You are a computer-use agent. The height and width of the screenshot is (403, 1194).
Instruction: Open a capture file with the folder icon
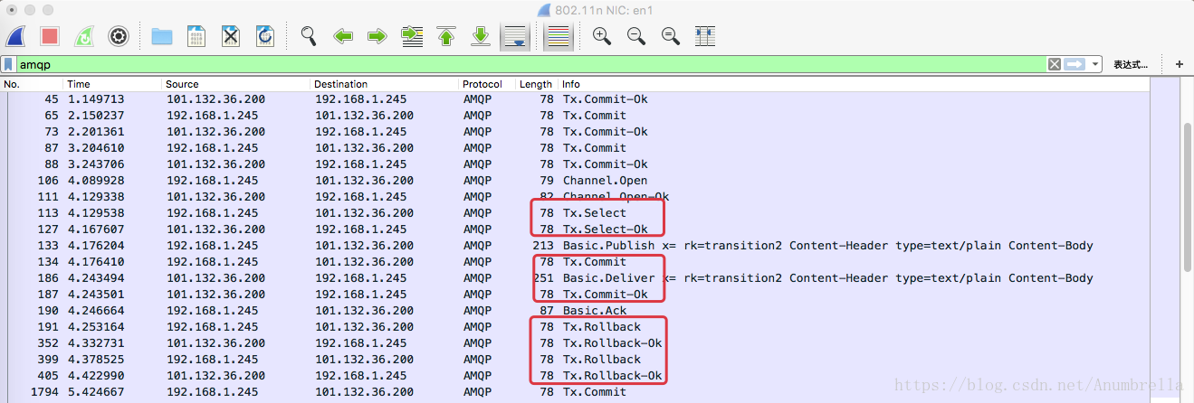pos(162,36)
